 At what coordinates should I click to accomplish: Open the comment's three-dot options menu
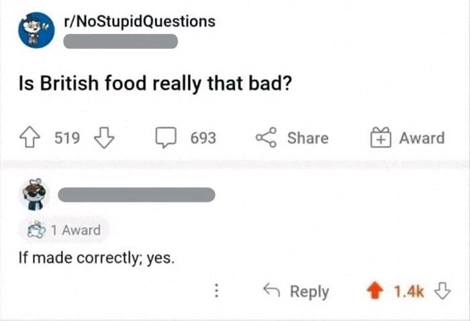[216, 291]
